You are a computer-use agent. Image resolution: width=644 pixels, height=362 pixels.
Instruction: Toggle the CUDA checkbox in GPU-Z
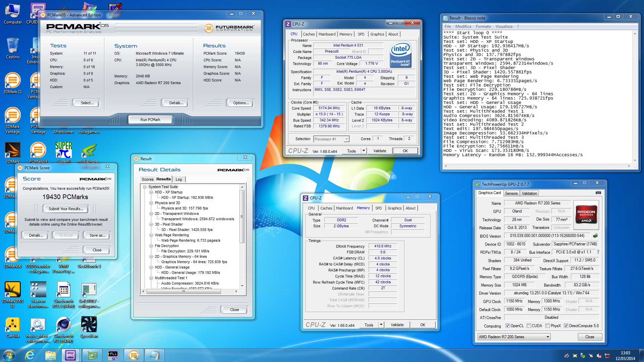[529, 326]
